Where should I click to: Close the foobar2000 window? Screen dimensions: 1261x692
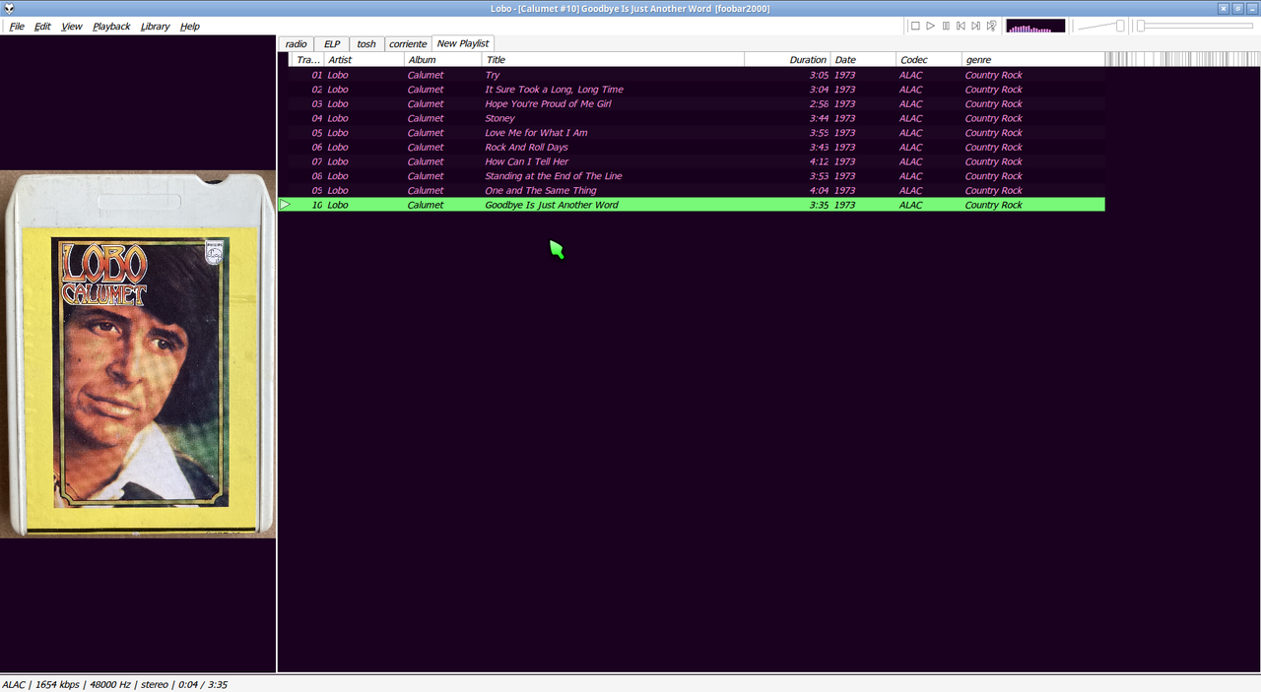(1224, 8)
